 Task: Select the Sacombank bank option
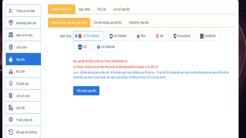pyautogui.click(x=95, y=47)
